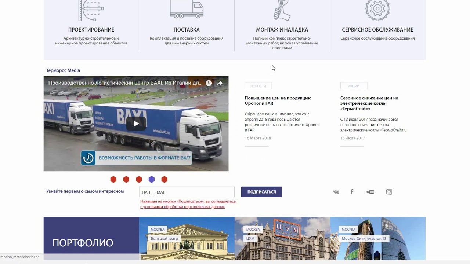470x264 pixels.
Task: Open the Москва-Сити, участок 13 thumbnail
Action: click(x=377, y=238)
